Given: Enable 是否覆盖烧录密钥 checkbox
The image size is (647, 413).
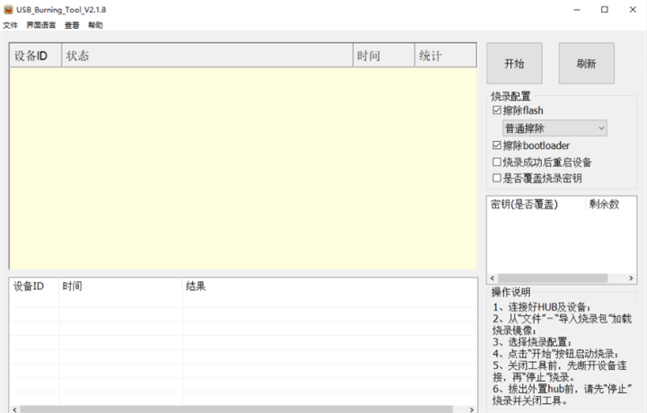Looking at the screenshot, I should click(497, 178).
